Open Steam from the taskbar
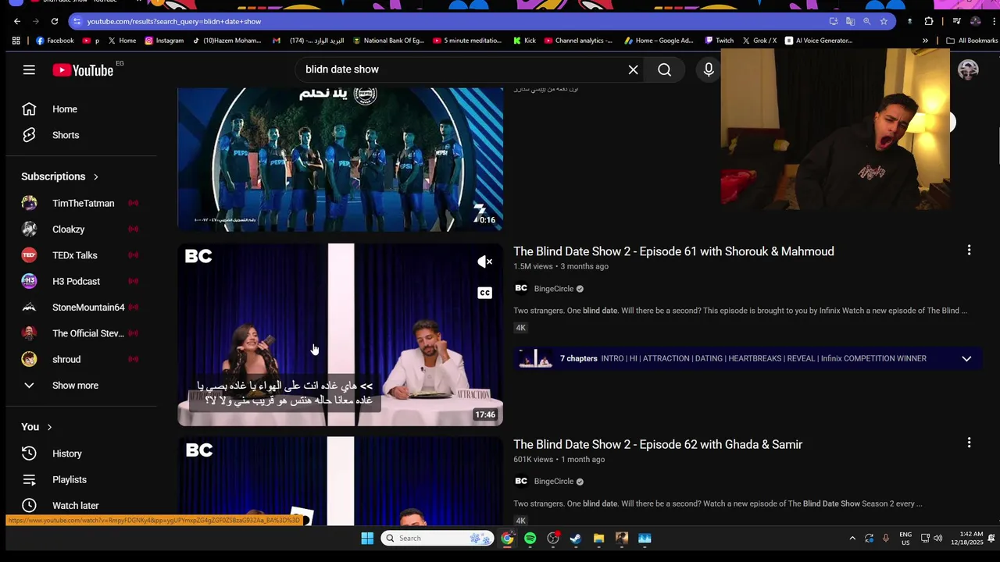Screen dimensions: 1000x562 coord(576,538)
